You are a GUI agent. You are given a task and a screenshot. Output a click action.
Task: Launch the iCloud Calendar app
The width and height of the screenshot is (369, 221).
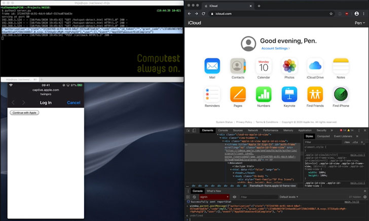(264, 66)
